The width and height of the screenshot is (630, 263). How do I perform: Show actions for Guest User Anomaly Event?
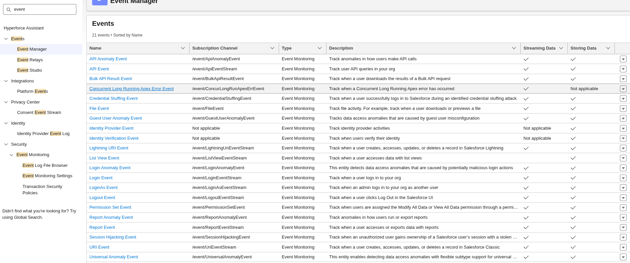coord(623,118)
